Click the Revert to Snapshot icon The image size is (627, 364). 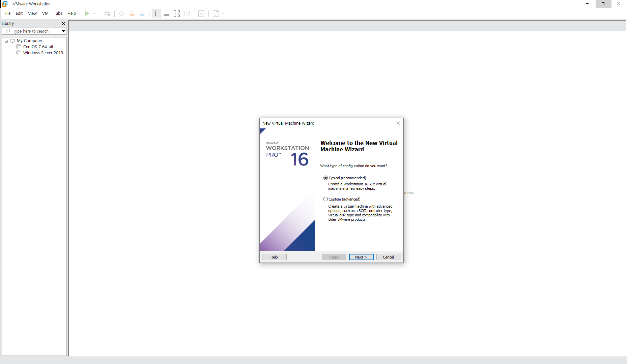click(132, 13)
